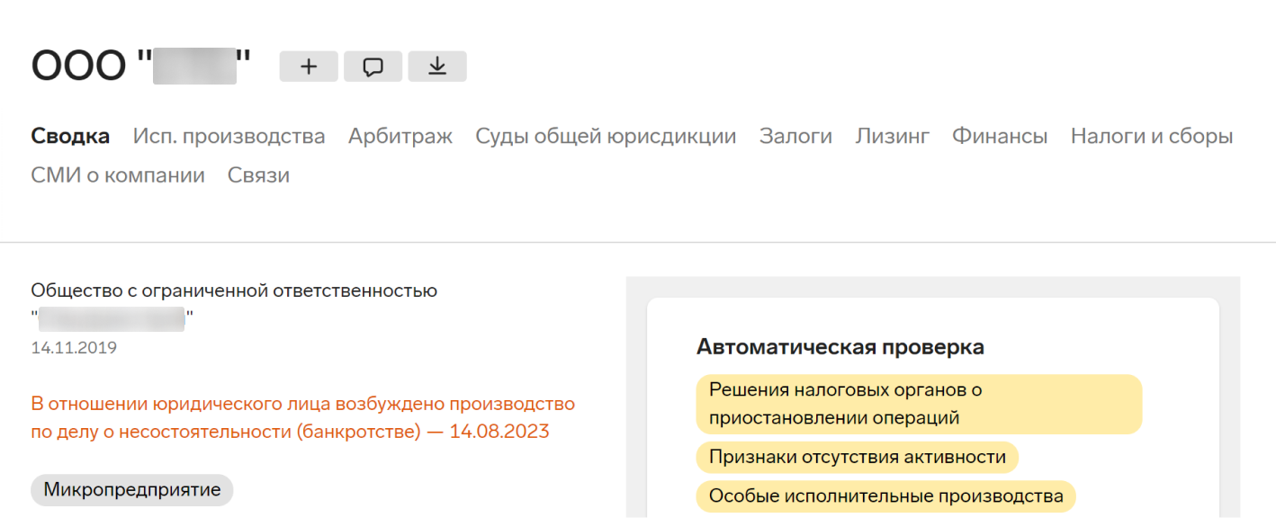Open the Связи tab
This screenshot has height=518, width=1276.
click(x=258, y=175)
